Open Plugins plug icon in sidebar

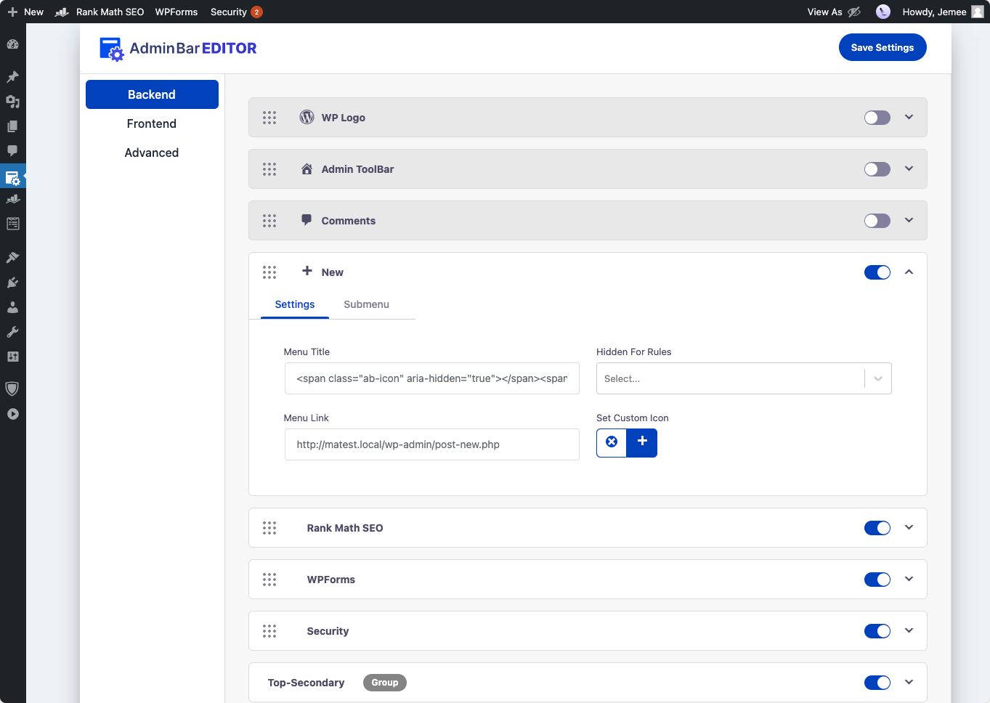(12, 282)
